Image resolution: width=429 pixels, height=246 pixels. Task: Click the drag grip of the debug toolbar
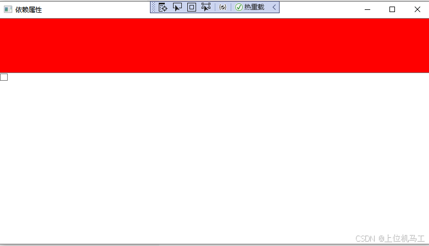pos(153,7)
